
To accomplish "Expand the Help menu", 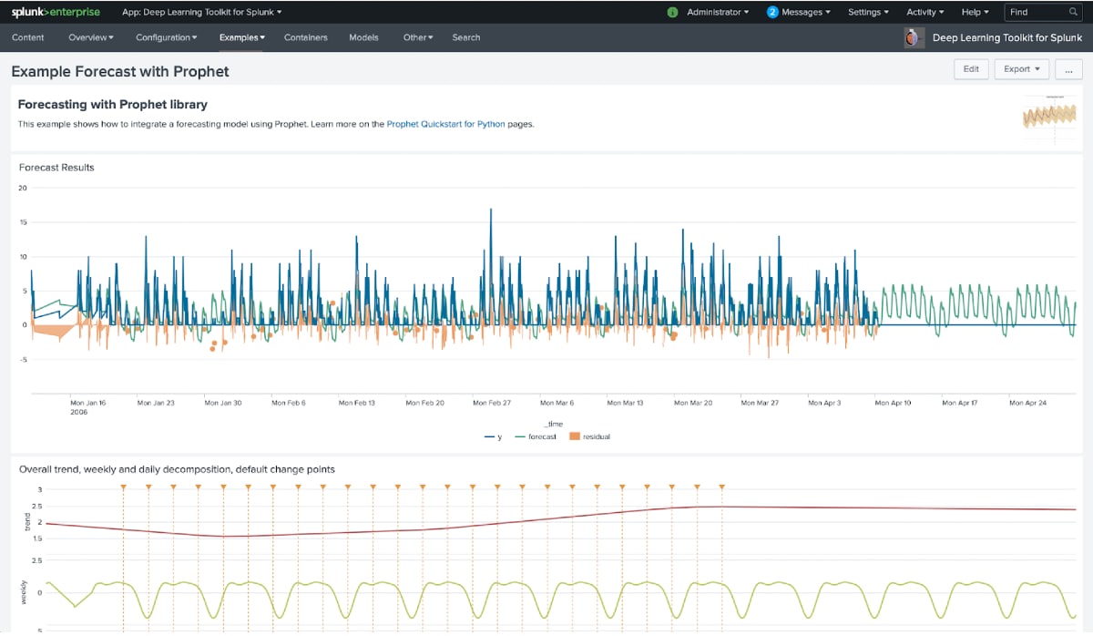I will coord(975,12).
